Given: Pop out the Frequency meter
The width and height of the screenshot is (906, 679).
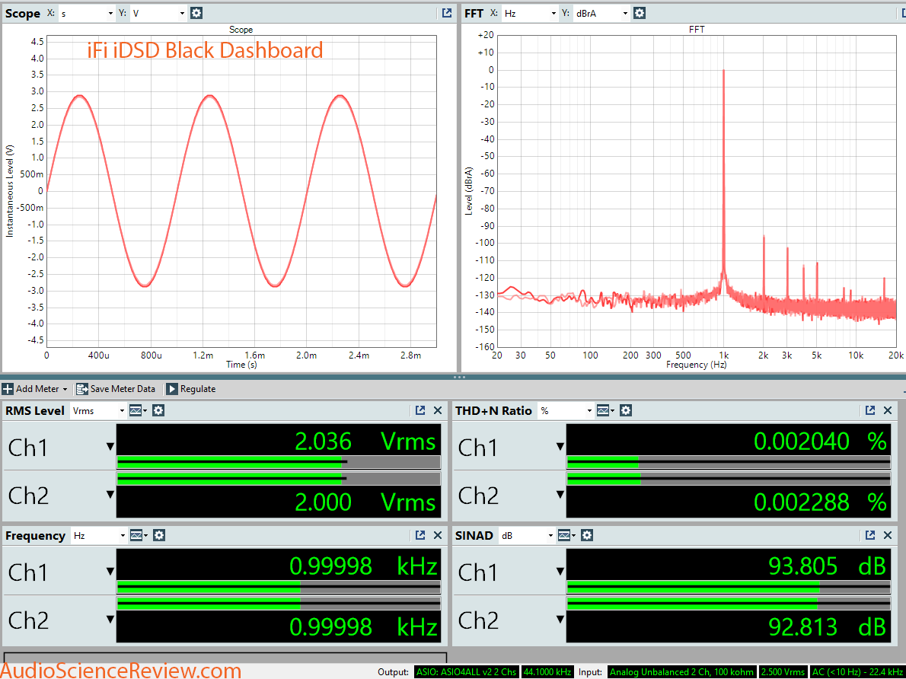Looking at the screenshot, I should pyautogui.click(x=420, y=535).
